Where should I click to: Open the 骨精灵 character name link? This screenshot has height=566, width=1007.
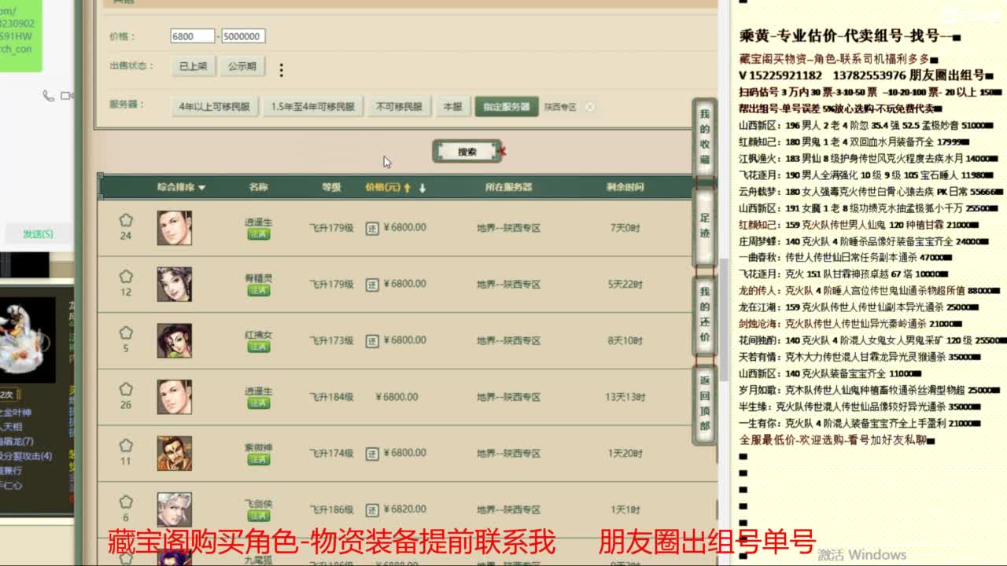(258, 278)
